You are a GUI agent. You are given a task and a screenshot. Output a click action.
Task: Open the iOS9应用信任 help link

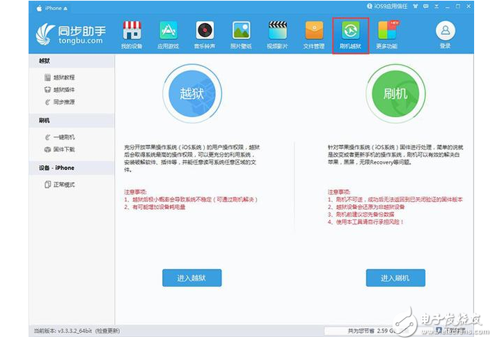(387, 6)
